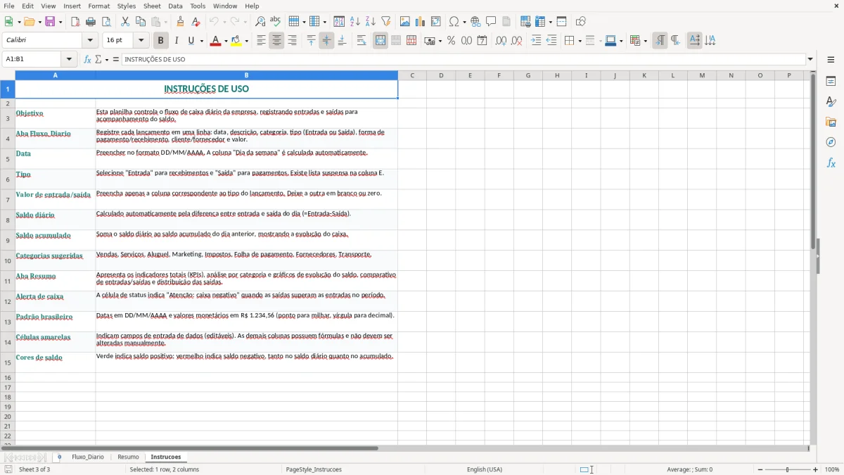Open the File menu

click(8, 6)
